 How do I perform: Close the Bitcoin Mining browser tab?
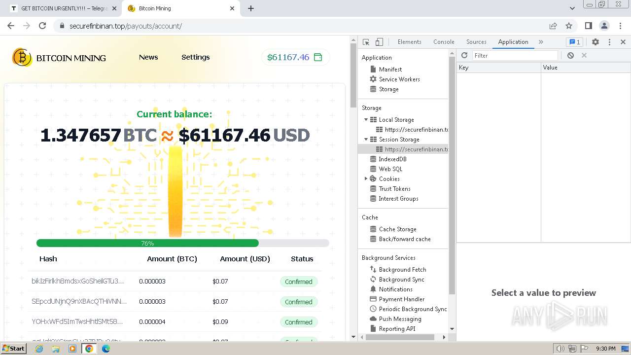[x=232, y=8]
